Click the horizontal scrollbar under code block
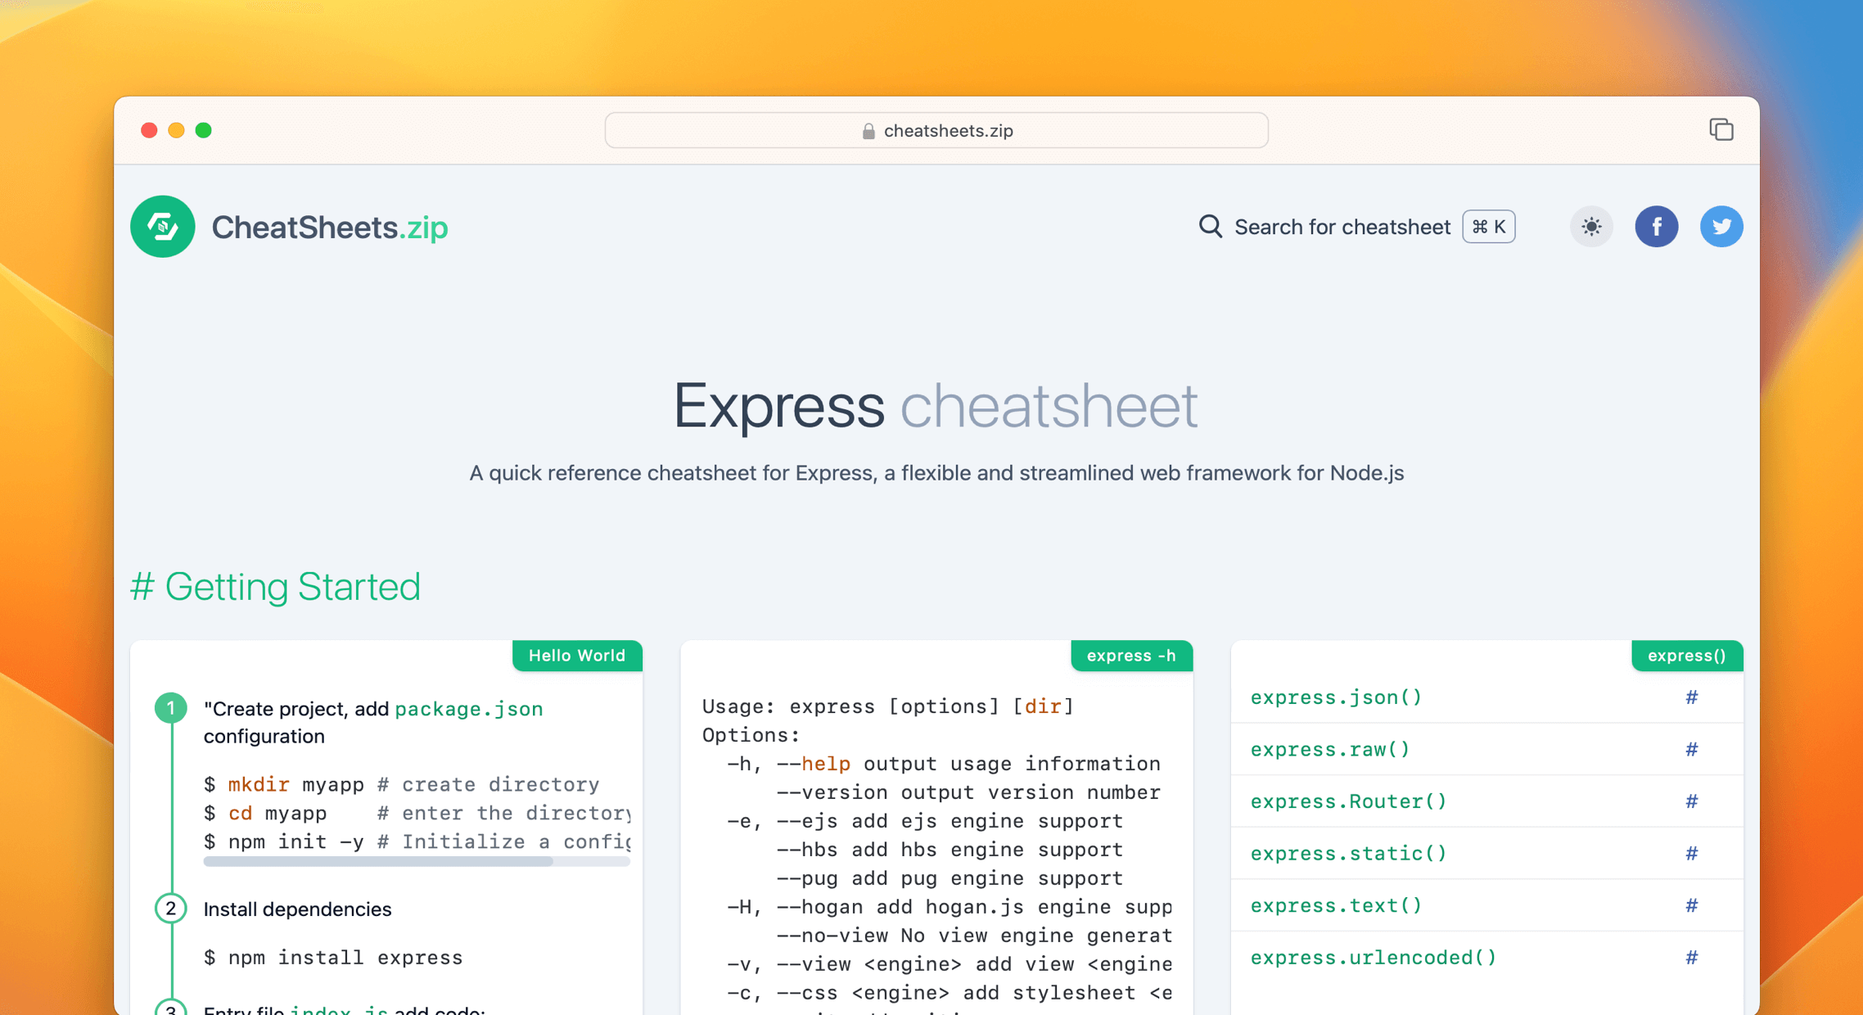 click(x=378, y=861)
